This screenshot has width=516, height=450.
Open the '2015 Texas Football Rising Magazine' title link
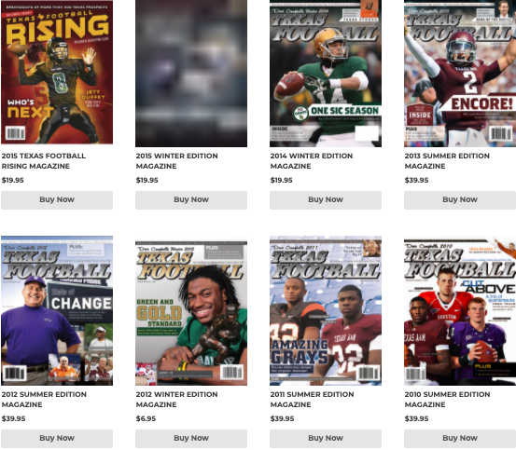[44, 161]
